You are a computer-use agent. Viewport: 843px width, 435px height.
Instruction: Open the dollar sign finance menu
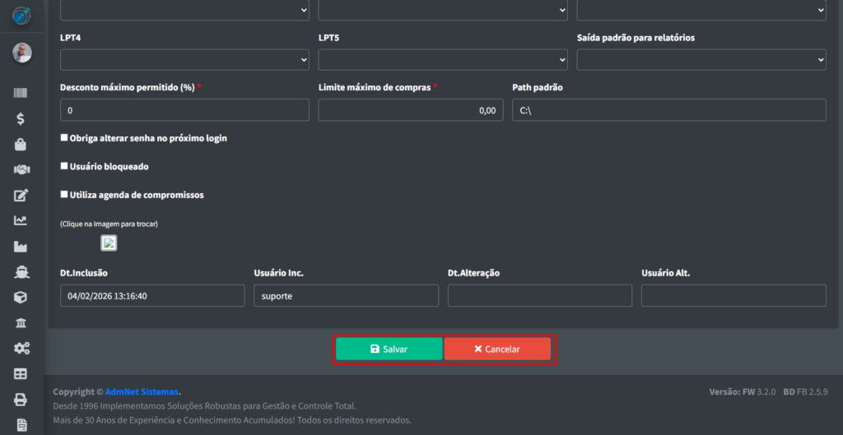pyautogui.click(x=21, y=119)
